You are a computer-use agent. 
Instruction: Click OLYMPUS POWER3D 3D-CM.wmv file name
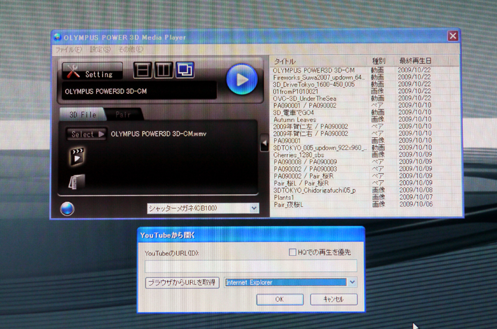point(158,134)
